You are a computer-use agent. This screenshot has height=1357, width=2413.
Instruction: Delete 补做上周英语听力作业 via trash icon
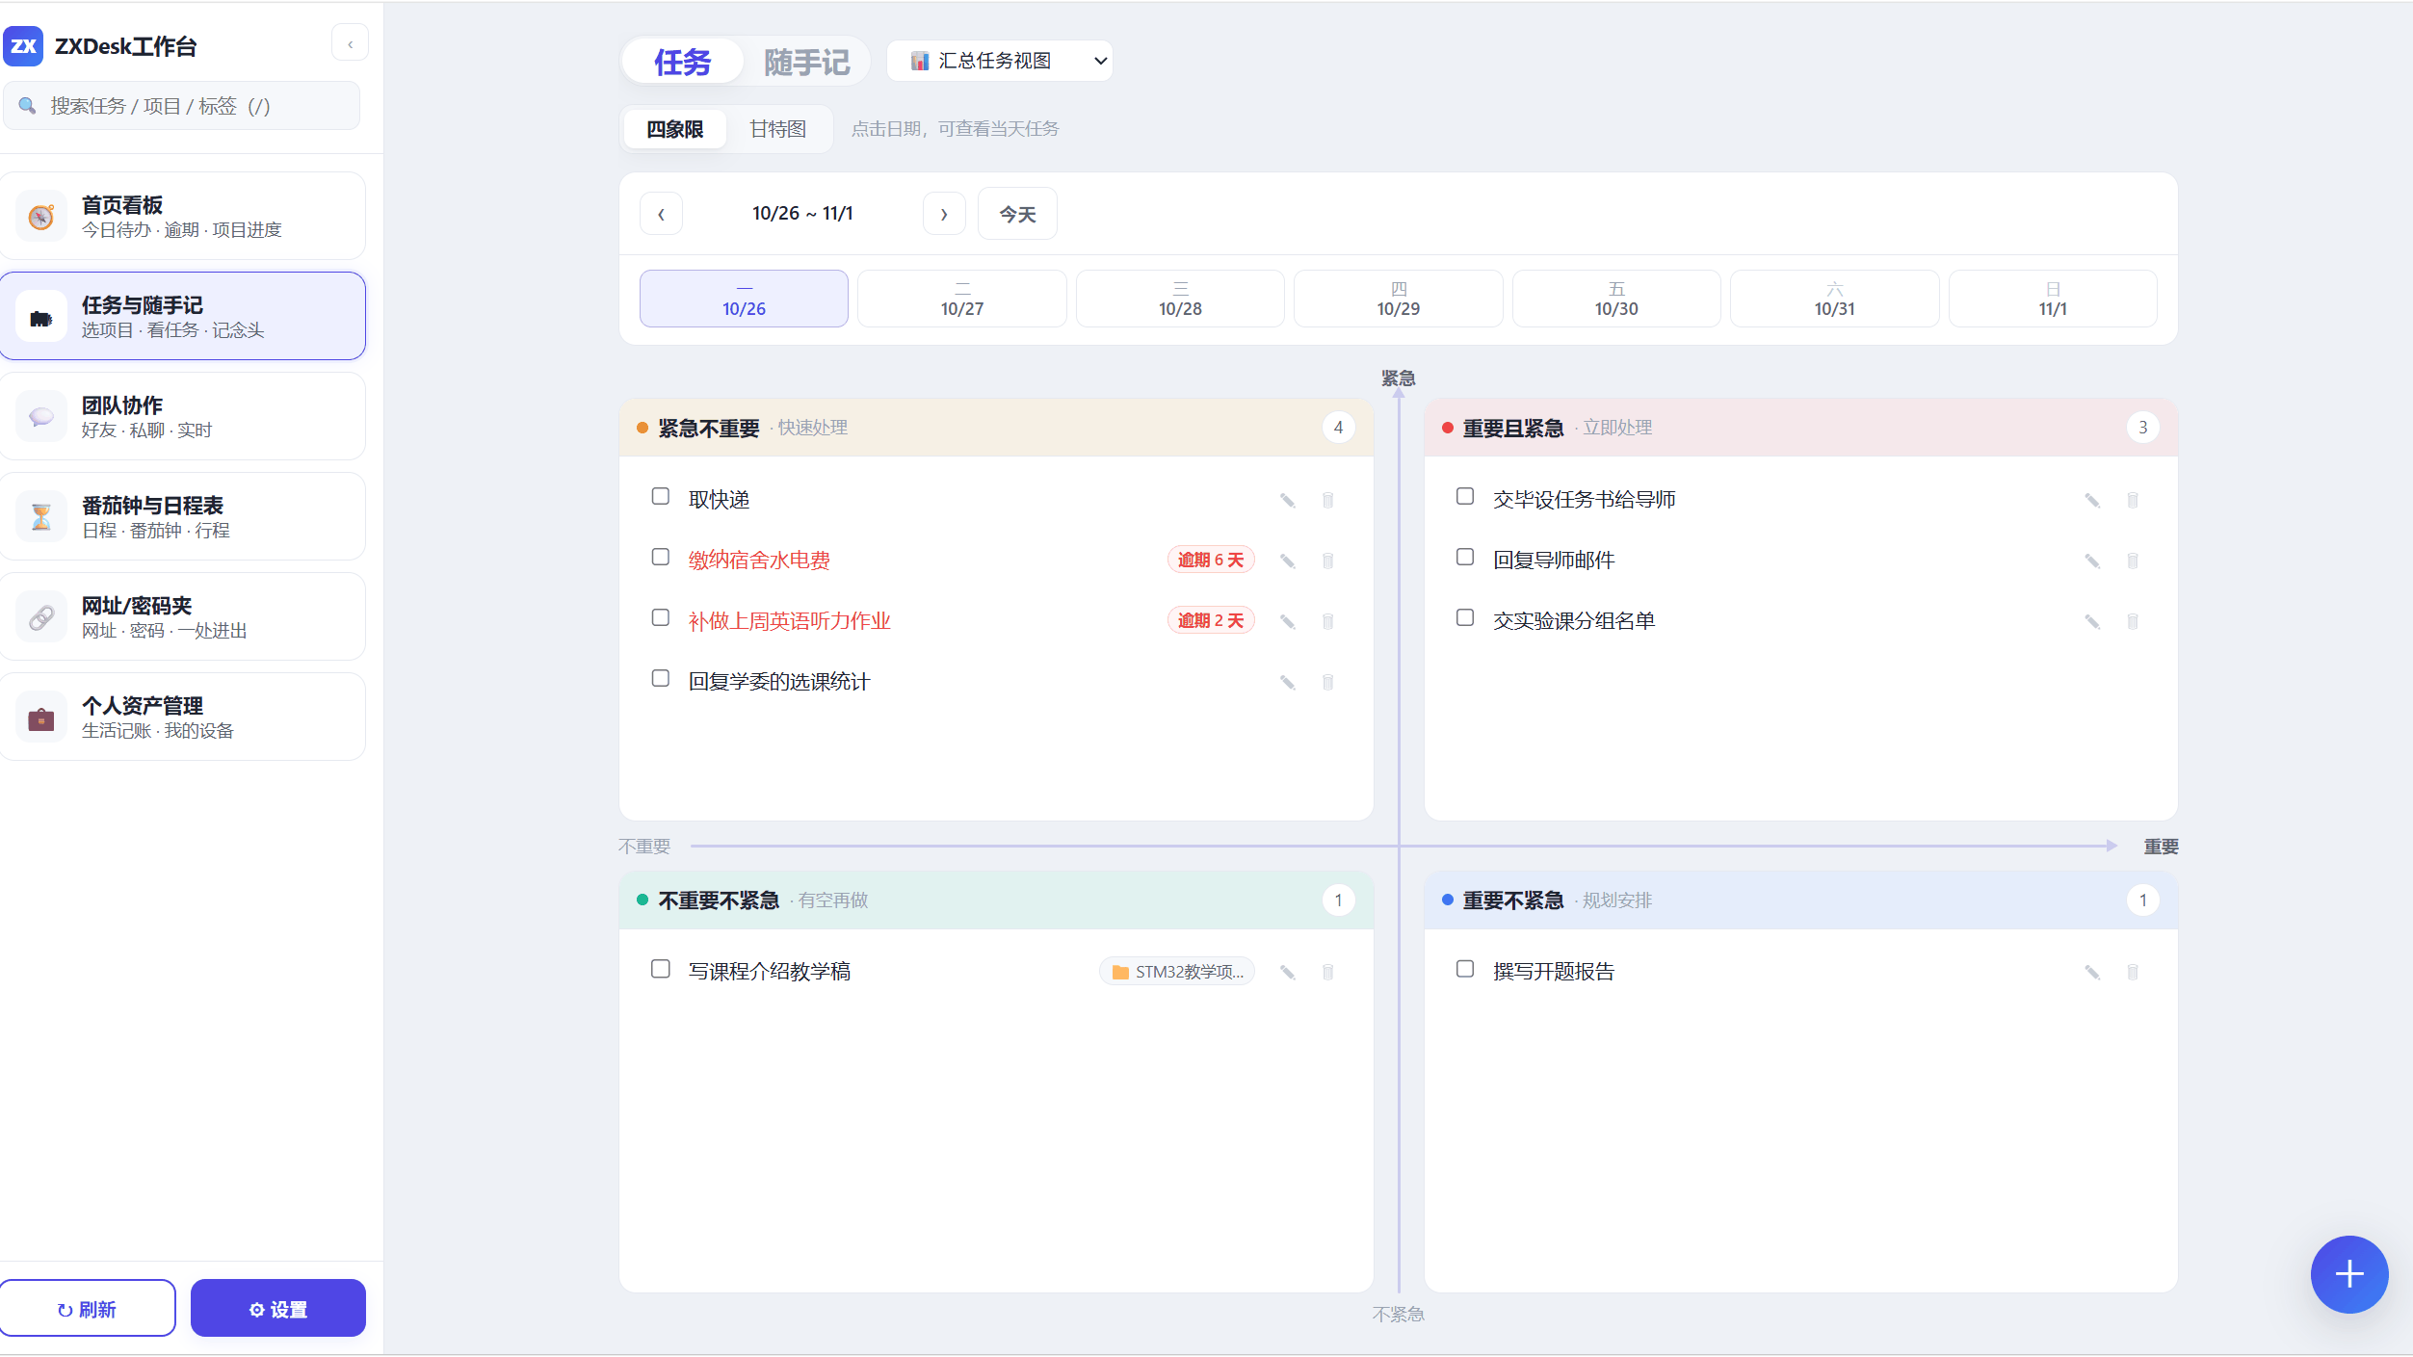pos(1327,621)
